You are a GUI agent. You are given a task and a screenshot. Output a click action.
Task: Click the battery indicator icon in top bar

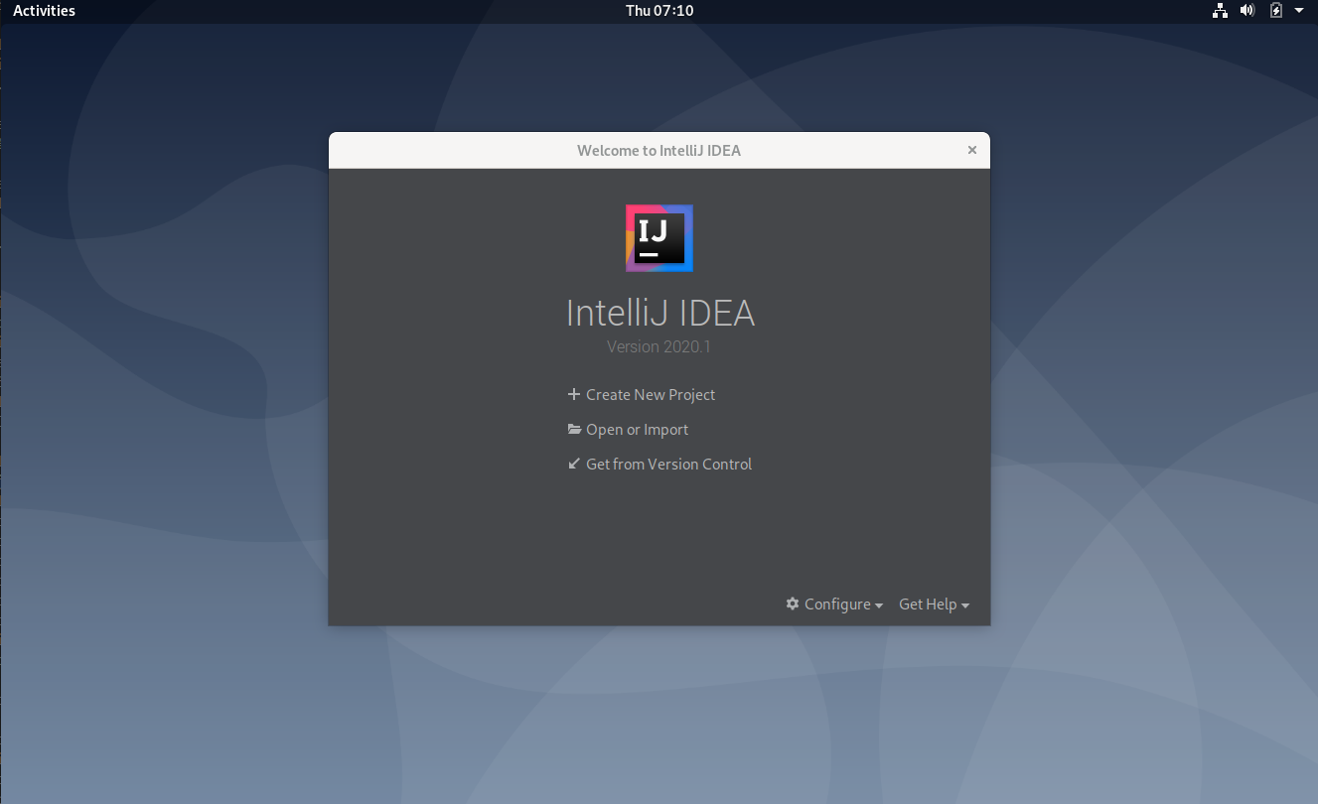1276,11
